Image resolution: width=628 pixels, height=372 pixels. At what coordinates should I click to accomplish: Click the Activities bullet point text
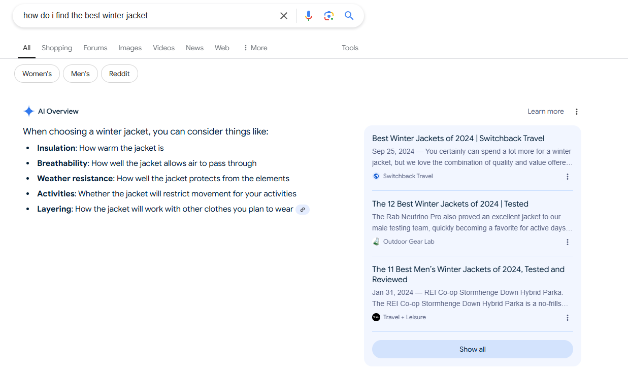click(x=167, y=194)
